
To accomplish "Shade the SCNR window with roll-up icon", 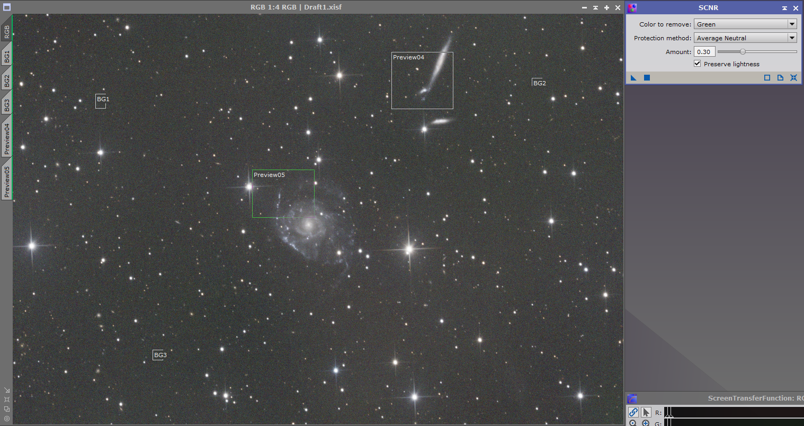I will click(x=784, y=8).
